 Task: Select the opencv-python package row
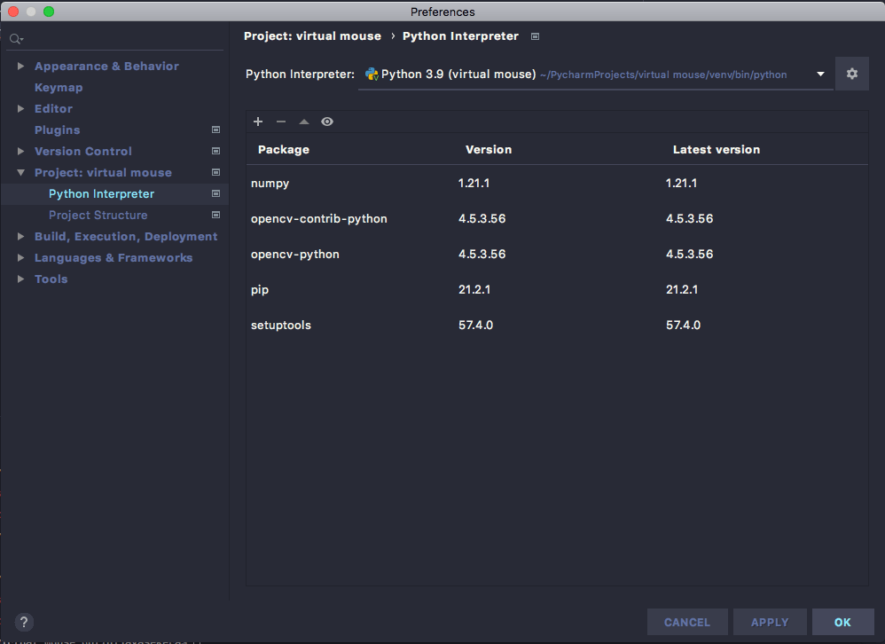[557, 254]
